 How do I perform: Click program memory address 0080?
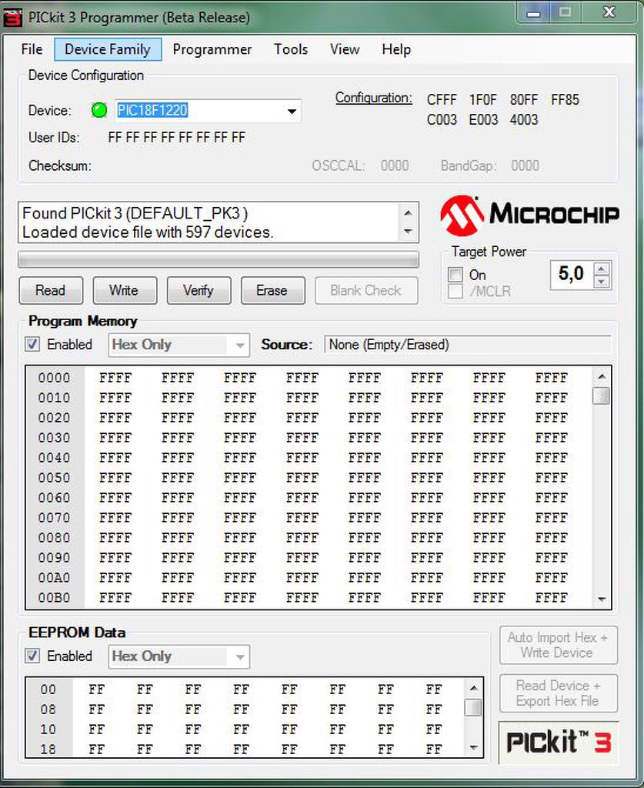tap(55, 538)
